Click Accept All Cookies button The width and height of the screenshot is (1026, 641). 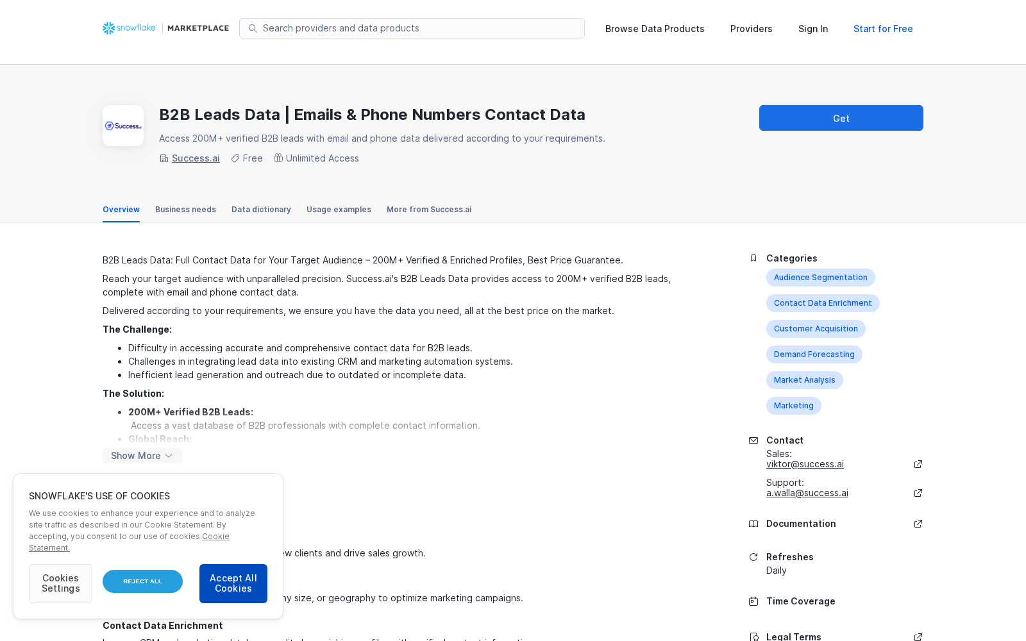(233, 583)
